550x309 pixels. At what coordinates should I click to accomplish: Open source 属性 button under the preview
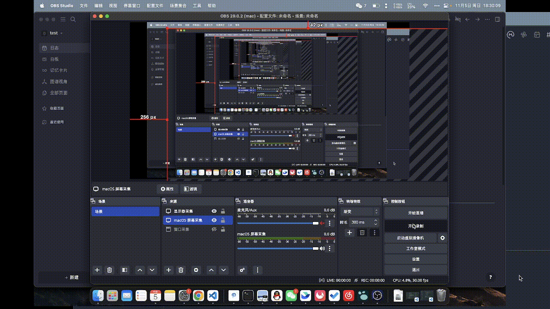(x=167, y=189)
